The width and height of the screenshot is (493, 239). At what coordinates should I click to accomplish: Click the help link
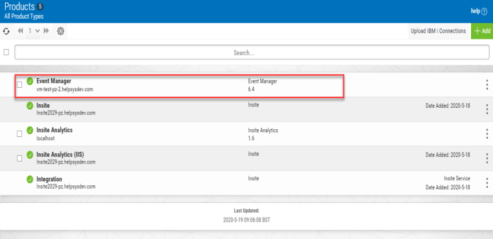pyautogui.click(x=479, y=12)
